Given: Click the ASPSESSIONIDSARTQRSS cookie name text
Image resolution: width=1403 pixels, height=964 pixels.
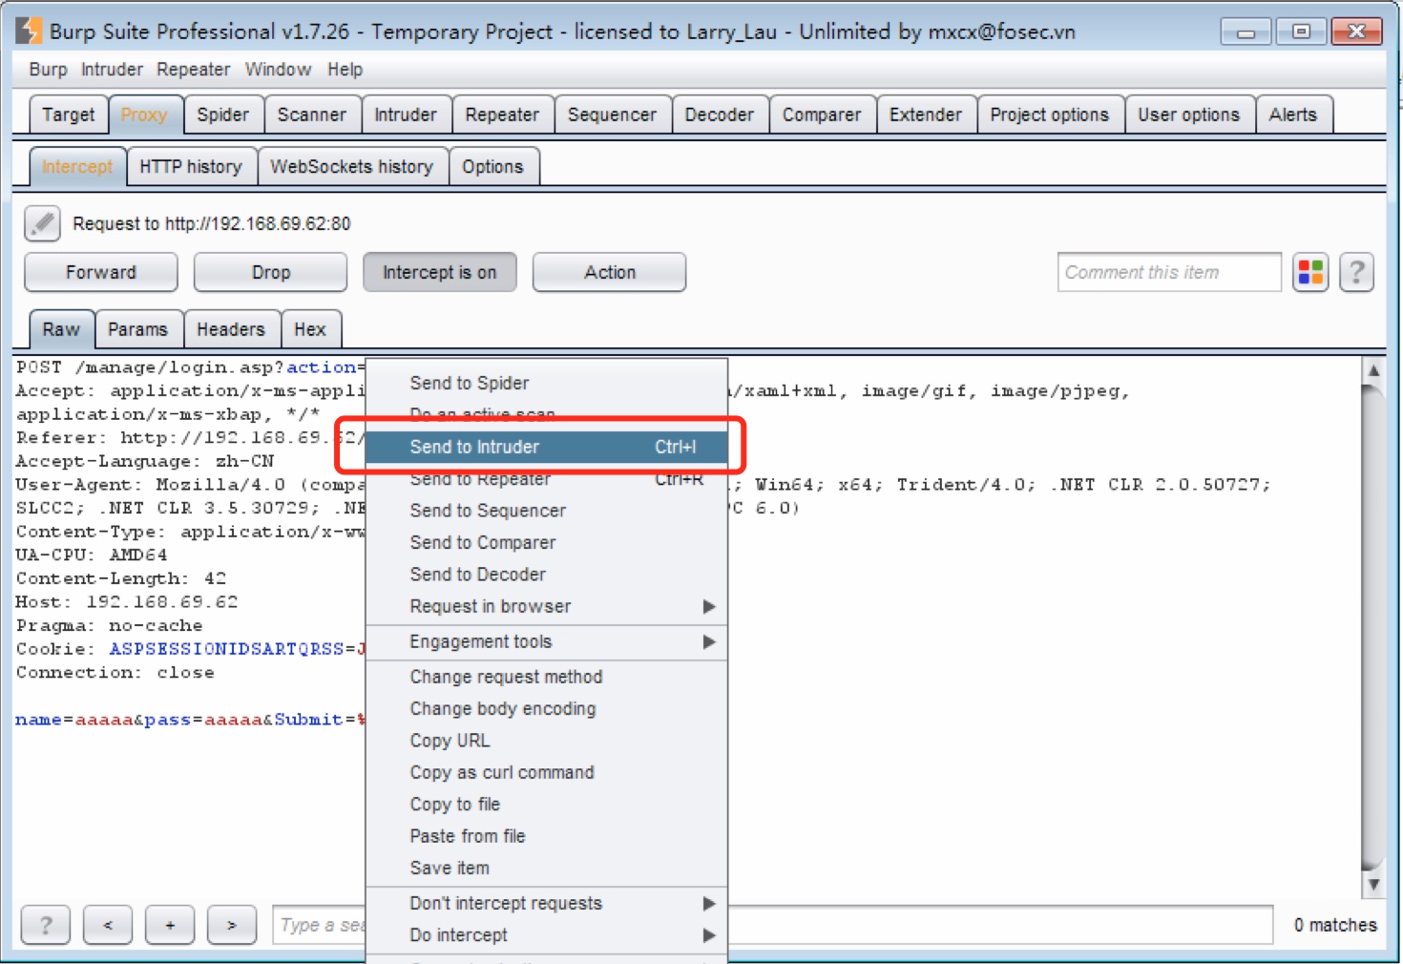Looking at the screenshot, I should click(226, 649).
